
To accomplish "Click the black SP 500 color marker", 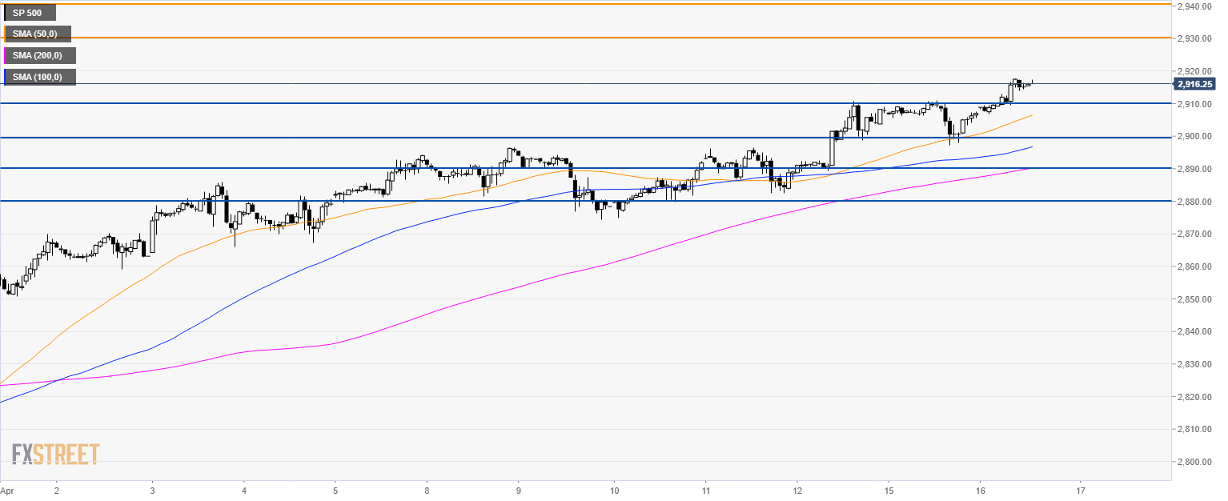I will (5, 13).
